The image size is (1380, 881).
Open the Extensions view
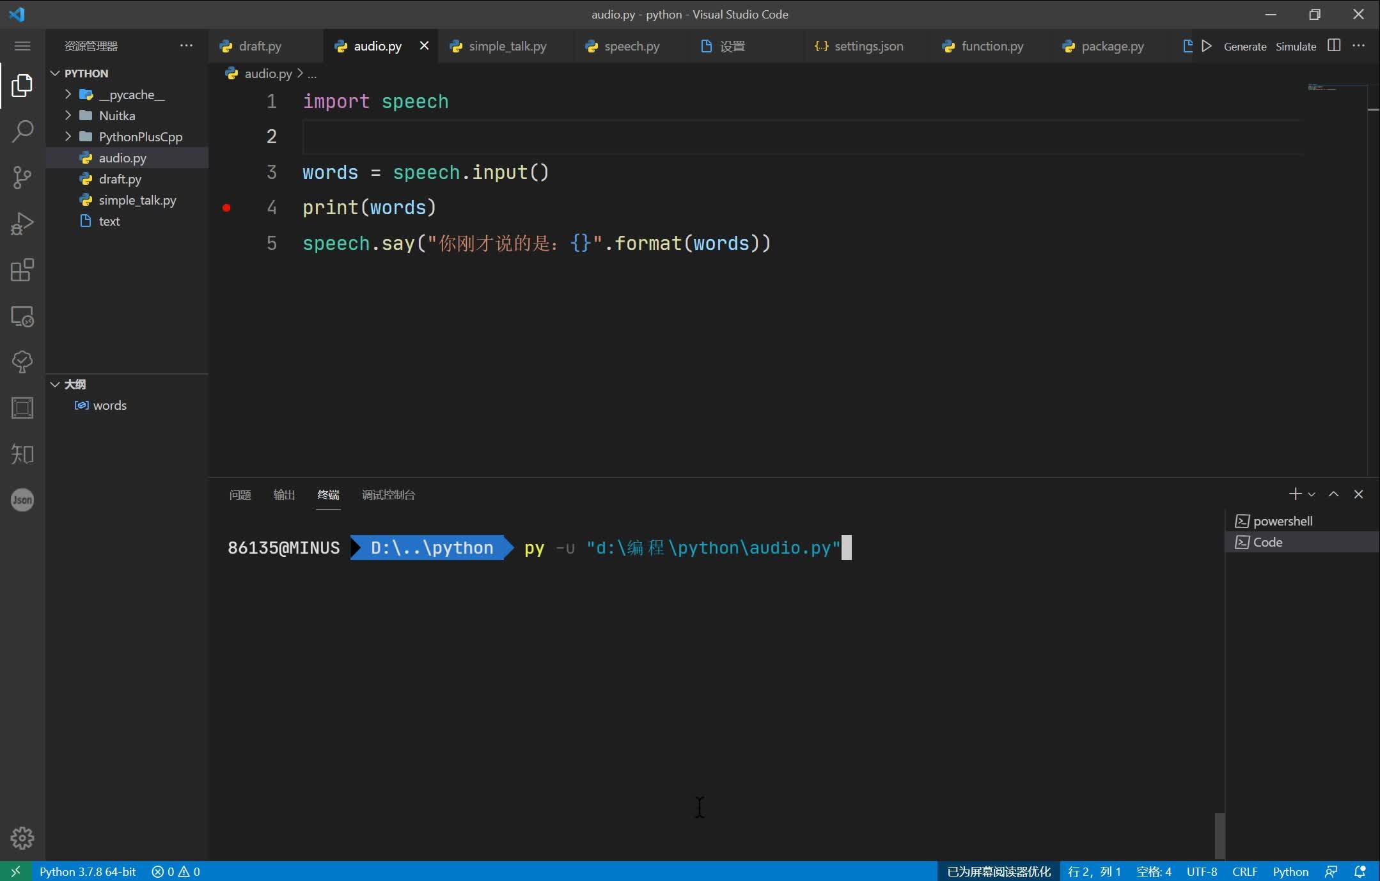point(22,270)
